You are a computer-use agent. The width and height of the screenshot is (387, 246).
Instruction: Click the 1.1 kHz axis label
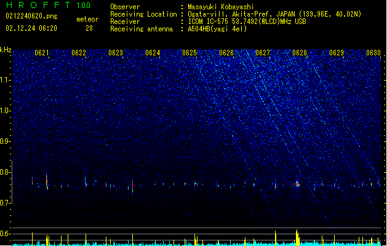tap(5, 80)
